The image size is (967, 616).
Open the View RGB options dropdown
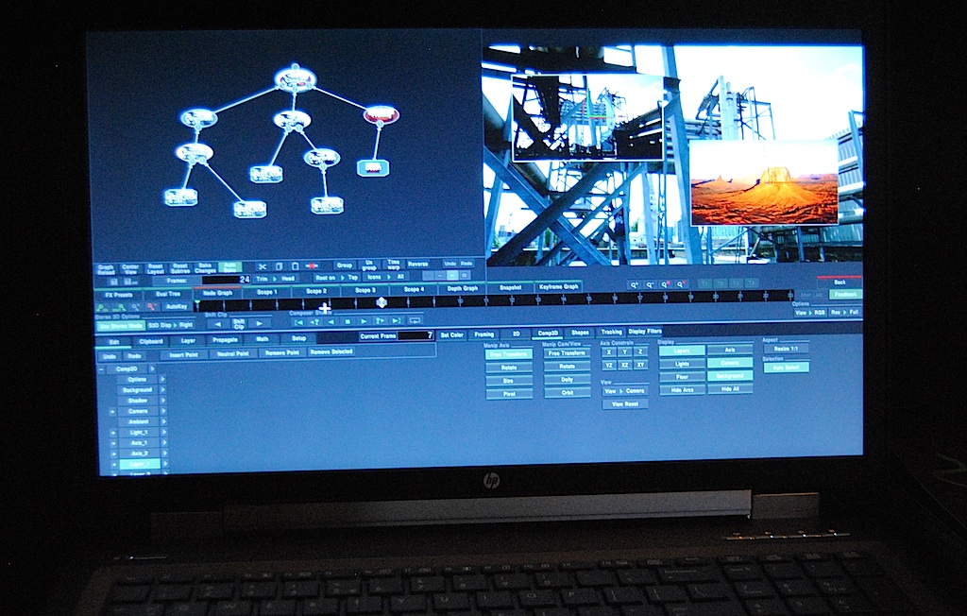809,313
